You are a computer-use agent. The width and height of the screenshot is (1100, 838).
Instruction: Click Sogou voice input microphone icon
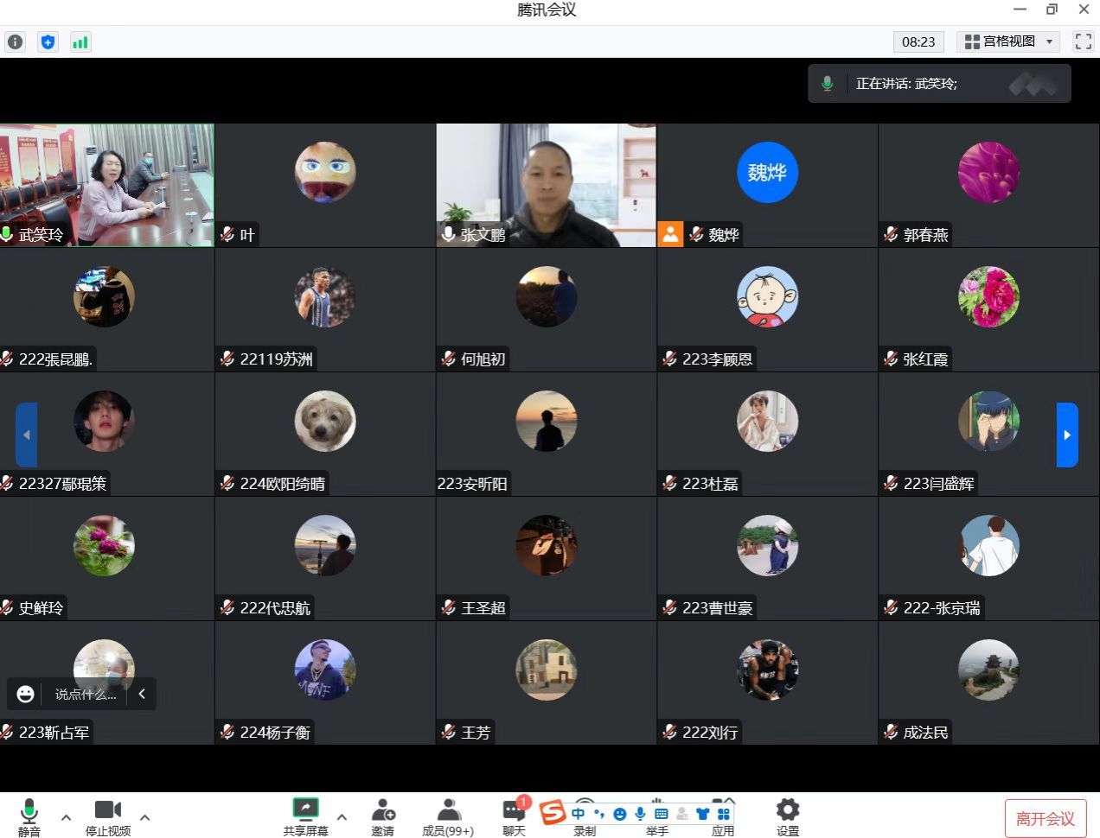click(640, 814)
